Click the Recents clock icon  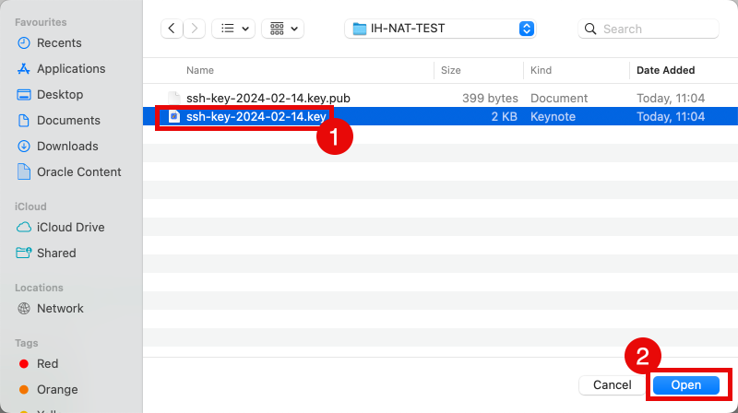click(x=24, y=42)
